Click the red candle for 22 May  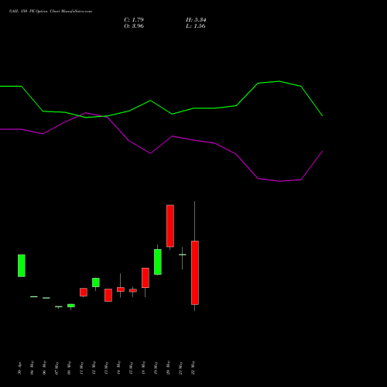[x=195, y=272]
